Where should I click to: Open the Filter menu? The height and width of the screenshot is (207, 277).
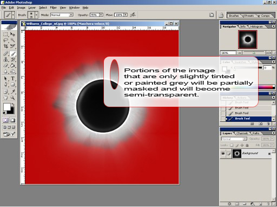click(53, 8)
